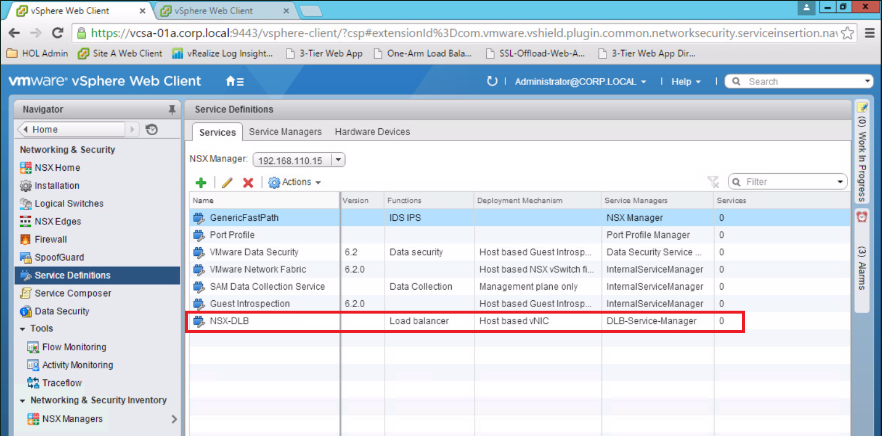
Task: Sort by the Service Managers column header
Action: (x=657, y=201)
